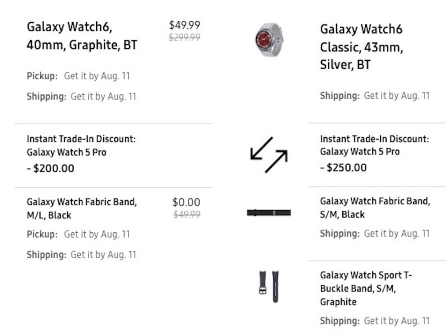Select Shipping option under Watch6 Classic
Screen dimensions: 446x335
tap(375, 96)
